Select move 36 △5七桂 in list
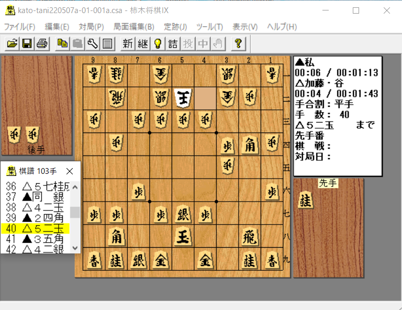Image resolution: width=402 pixels, height=310 pixels. [36, 186]
